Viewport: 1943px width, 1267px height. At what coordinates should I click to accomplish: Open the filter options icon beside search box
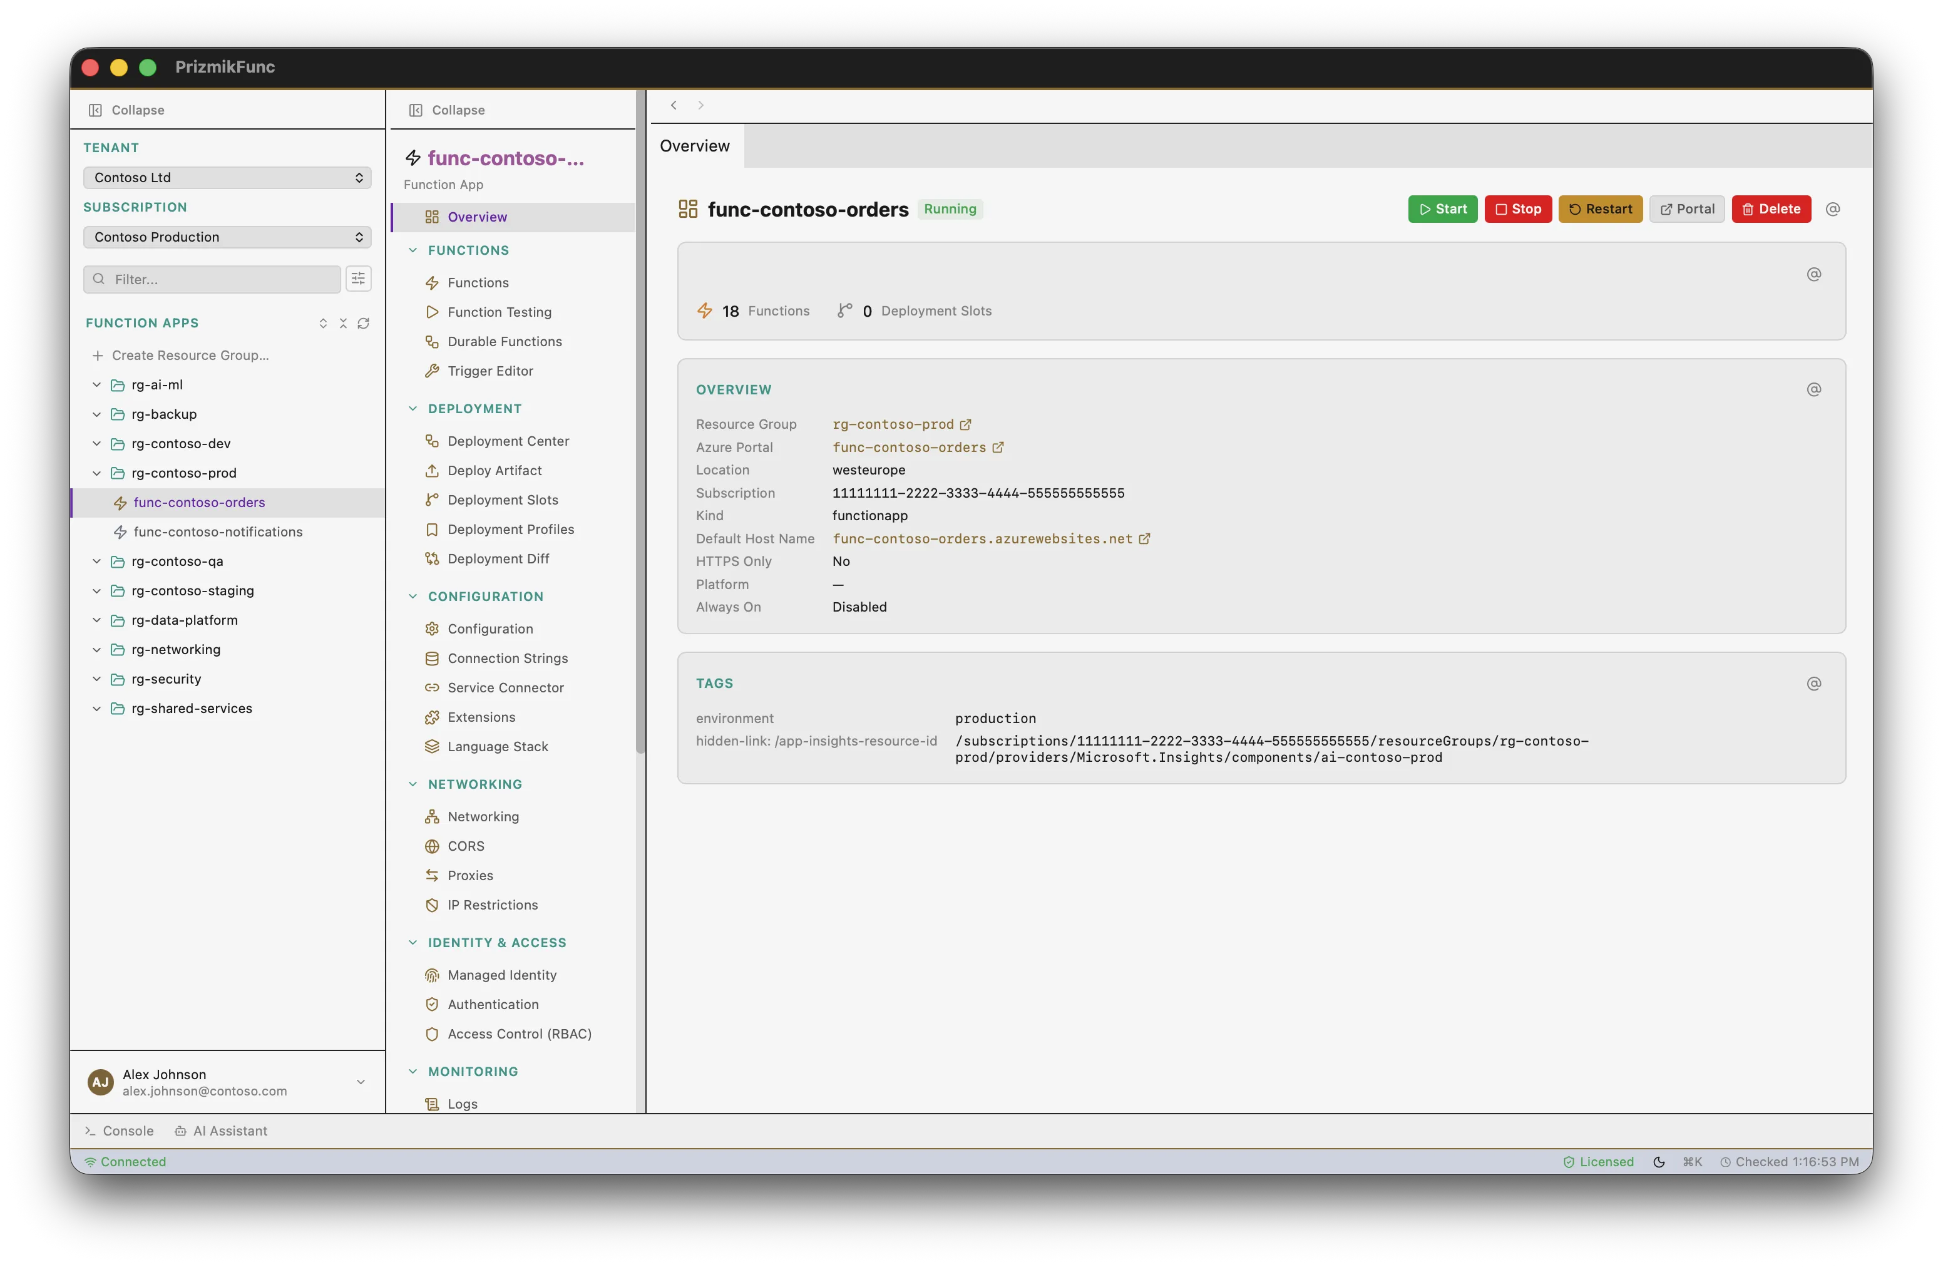point(359,279)
